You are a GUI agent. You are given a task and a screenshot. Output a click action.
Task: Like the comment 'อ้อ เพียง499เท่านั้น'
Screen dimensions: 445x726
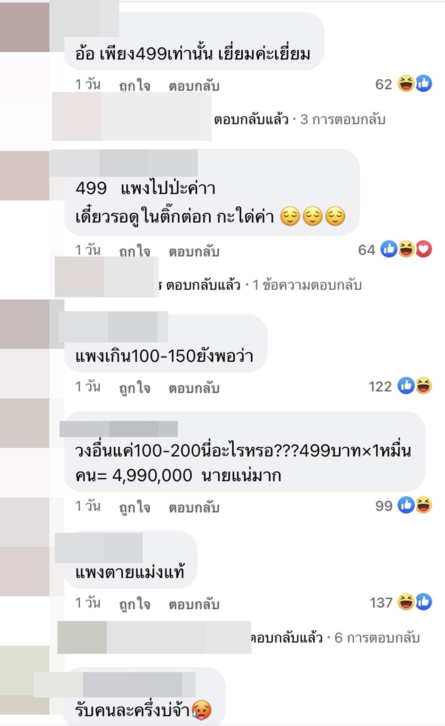pyautogui.click(x=135, y=86)
